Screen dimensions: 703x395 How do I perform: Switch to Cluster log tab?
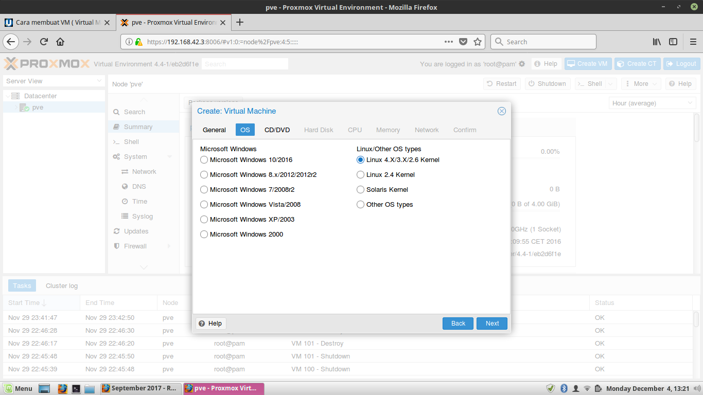(x=62, y=286)
